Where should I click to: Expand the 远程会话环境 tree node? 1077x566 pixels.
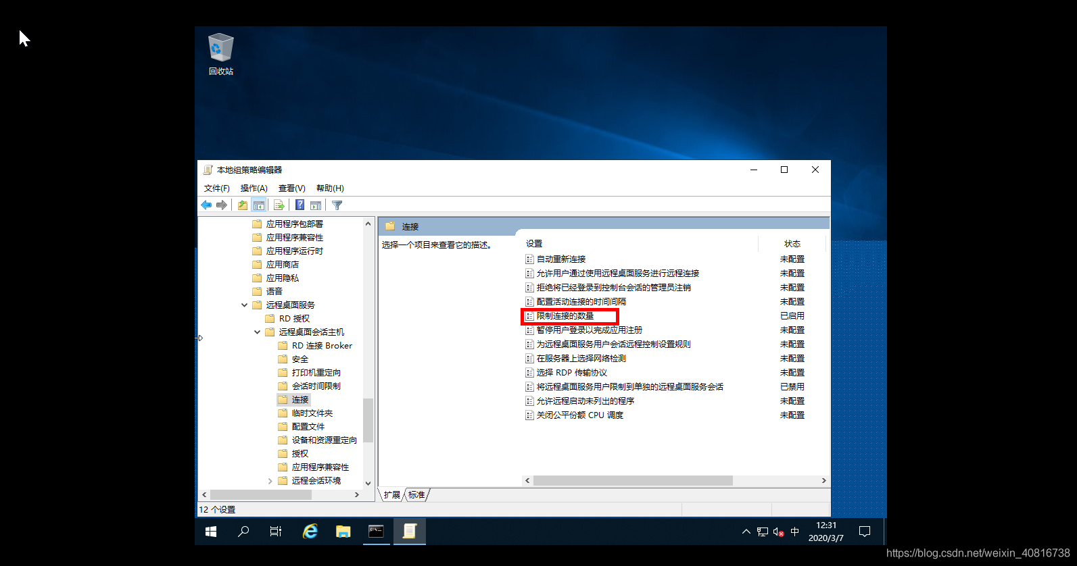(x=270, y=481)
